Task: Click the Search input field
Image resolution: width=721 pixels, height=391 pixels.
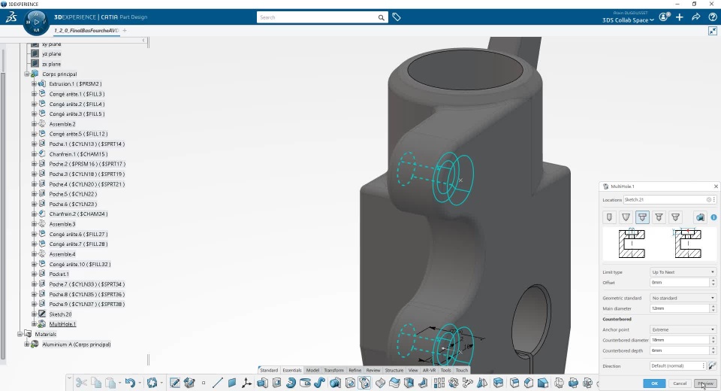Action: click(317, 17)
